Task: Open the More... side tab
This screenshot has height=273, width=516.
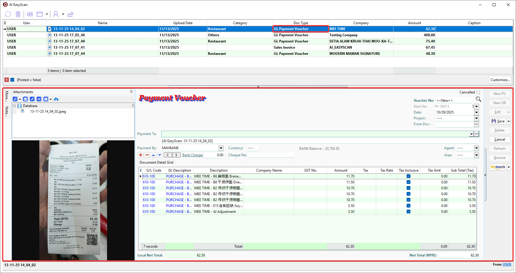Action: coord(7,96)
